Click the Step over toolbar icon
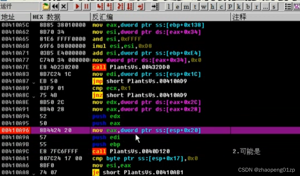 coord(109,7)
